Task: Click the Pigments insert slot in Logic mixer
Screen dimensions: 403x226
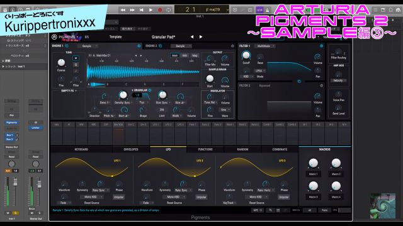Action: tap(11, 122)
